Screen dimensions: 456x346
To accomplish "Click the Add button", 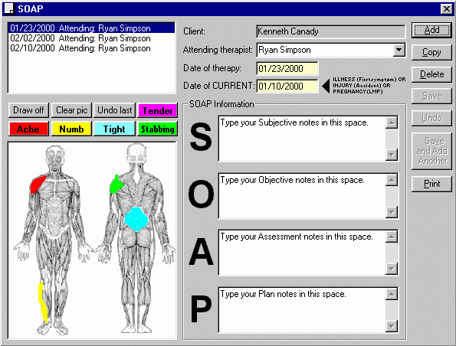I will 432,30.
